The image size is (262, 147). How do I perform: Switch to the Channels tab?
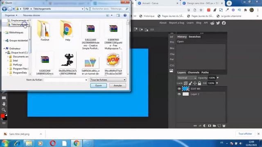pyautogui.click(x=193, y=72)
